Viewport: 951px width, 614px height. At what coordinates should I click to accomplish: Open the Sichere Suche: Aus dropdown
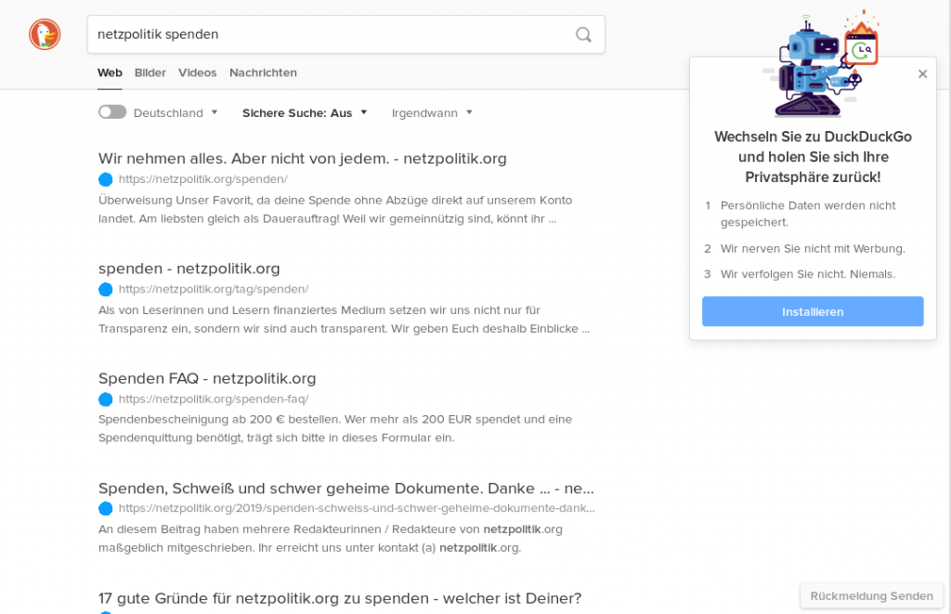(x=305, y=112)
